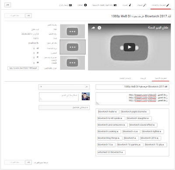The height and width of the screenshot is (170, 175).
Task: Remove the 'blowtorch lighter' tag
Action: coord(160,132)
